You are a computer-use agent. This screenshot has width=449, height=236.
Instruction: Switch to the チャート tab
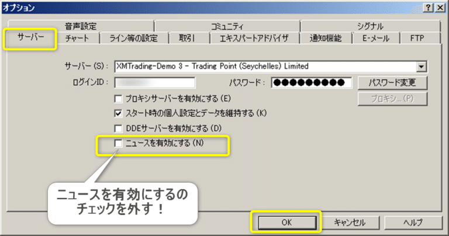pyautogui.click(x=77, y=38)
